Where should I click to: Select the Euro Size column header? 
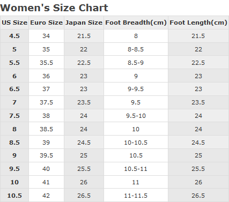click(46, 23)
